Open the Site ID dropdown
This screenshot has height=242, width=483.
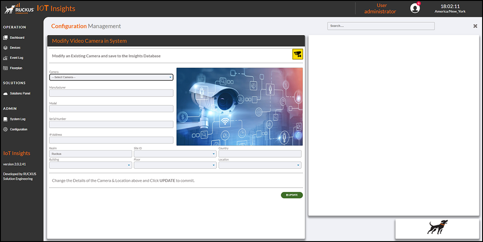click(x=175, y=154)
